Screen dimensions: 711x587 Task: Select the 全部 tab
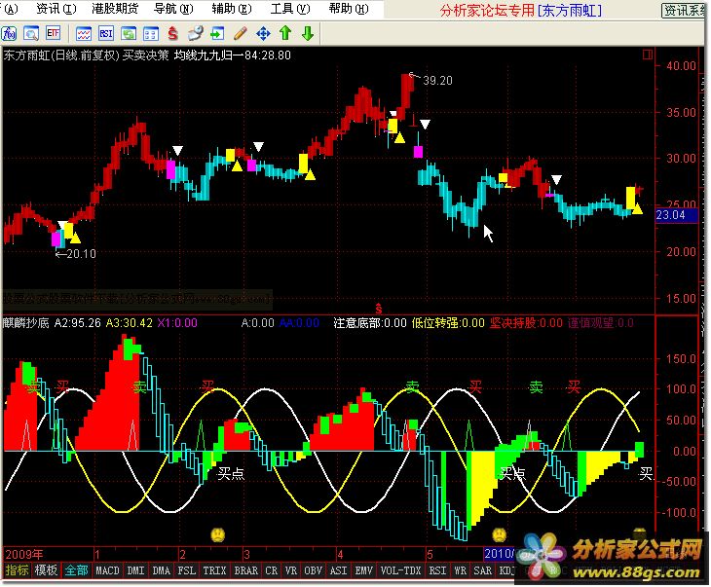(76, 570)
